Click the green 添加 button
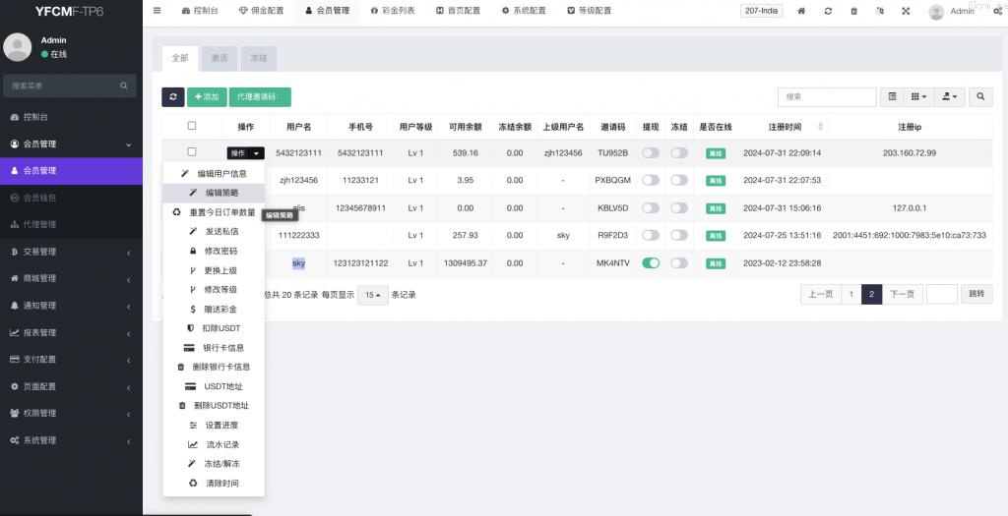 [x=207, y=97]
